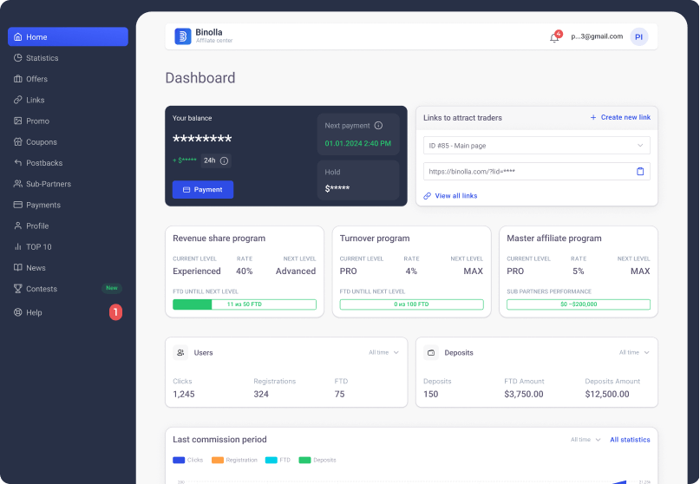
Task: Copy the affiliate link with clipboard icon
Action: tap(640, 172)
